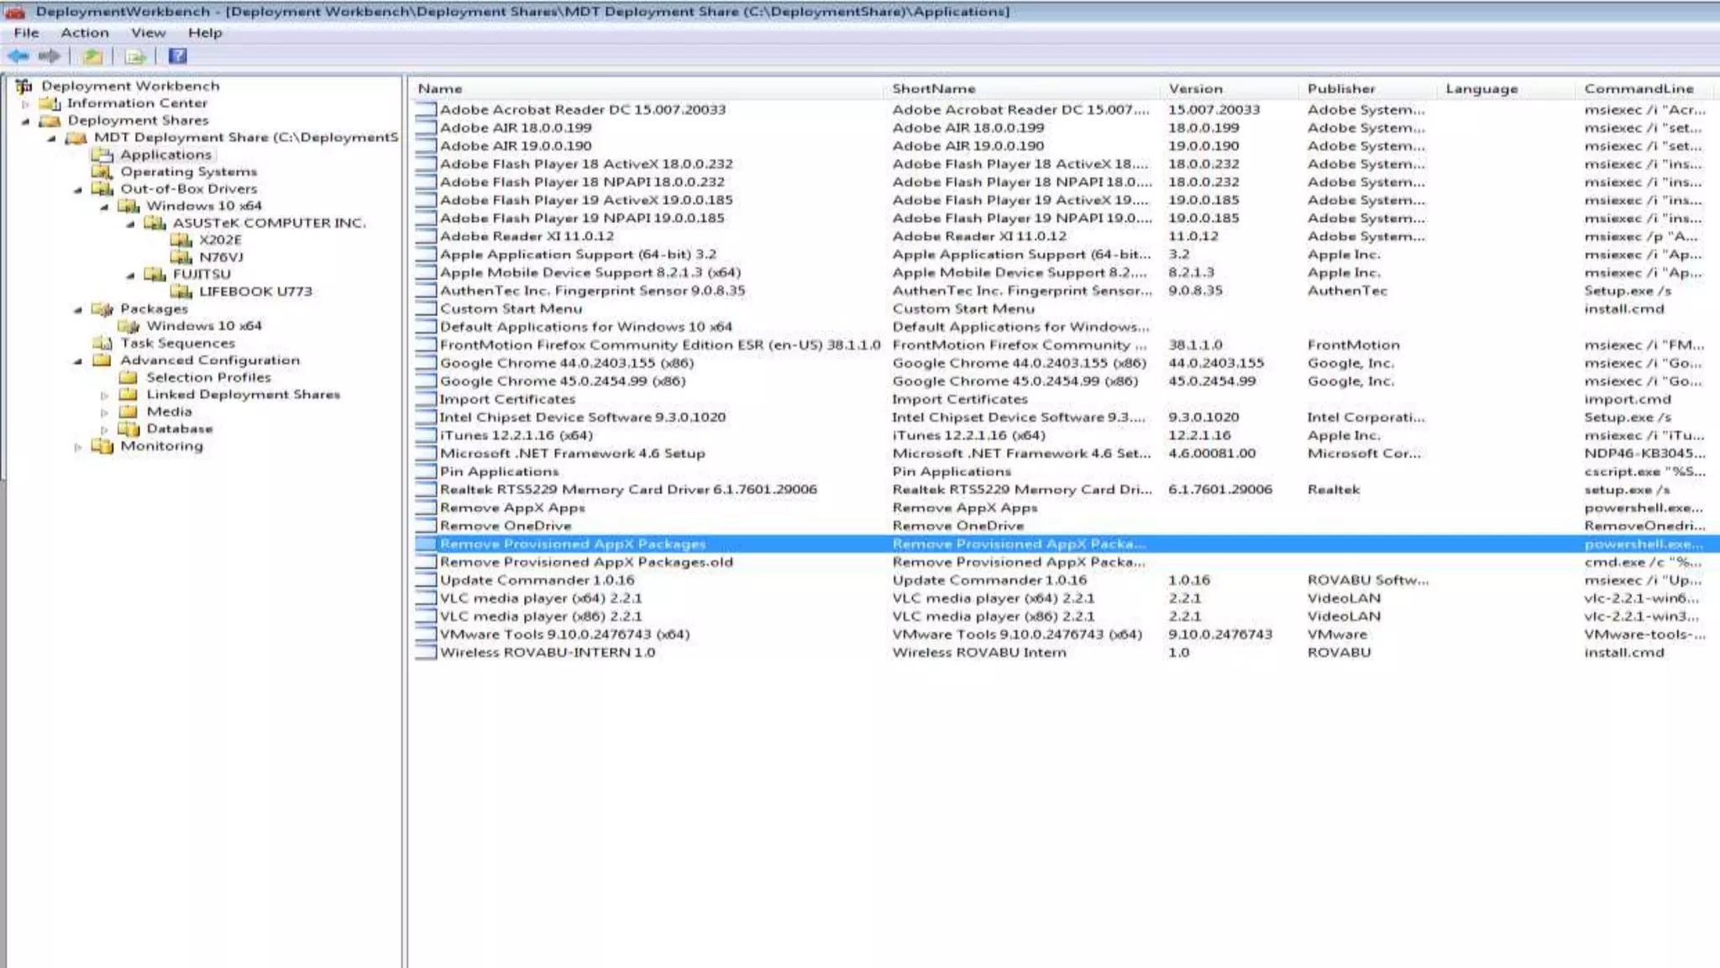Sort by the Language column header
Viewport: 1720px width, 968px height.
(x=1508, y=88)
